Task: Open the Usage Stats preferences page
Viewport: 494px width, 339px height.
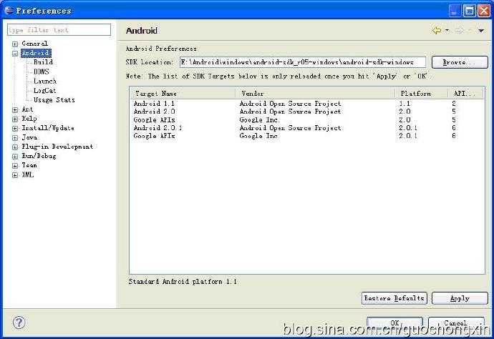Action: pos(54,100)
